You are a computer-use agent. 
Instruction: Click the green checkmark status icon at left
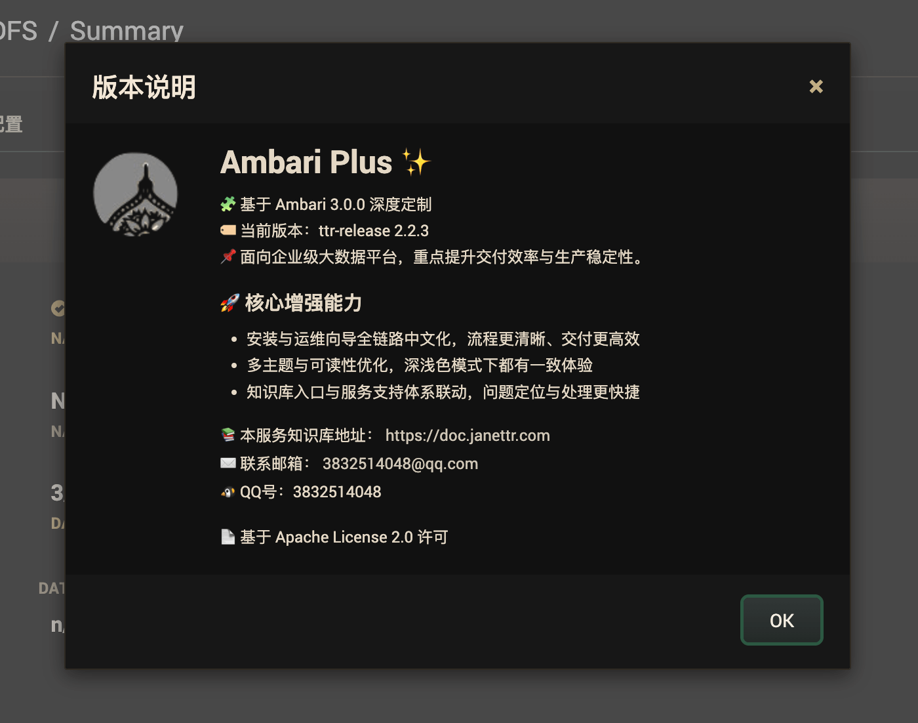[58, 308]
